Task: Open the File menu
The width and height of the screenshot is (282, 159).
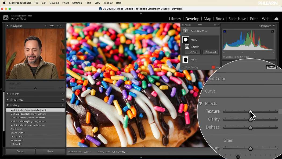Action: (x=37, y=3)
